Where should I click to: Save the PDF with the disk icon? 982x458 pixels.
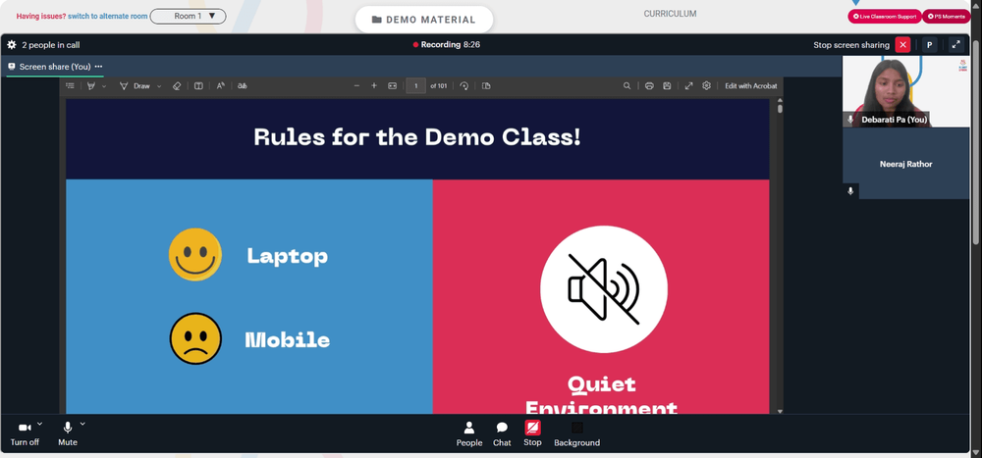pos(667,85)
